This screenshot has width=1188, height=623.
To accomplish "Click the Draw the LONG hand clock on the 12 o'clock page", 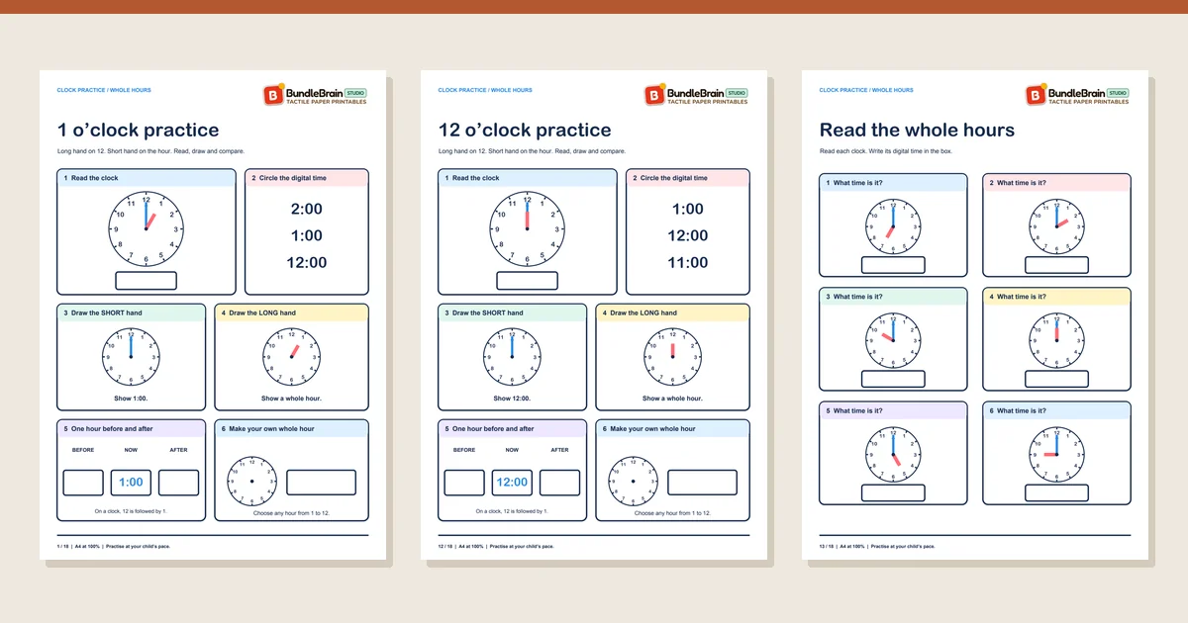I will (673, 357).
